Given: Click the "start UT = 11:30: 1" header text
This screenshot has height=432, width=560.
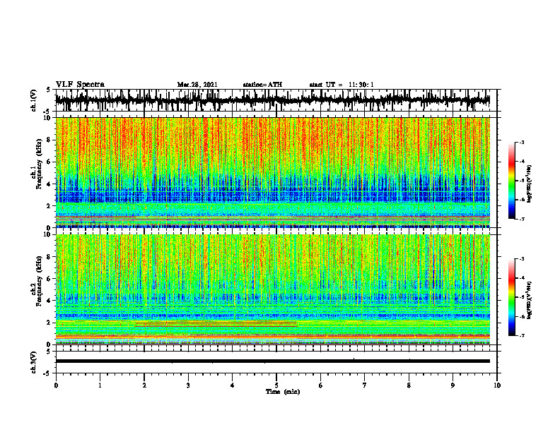Looking at the screenshot, I should pyautogui.click(x=342, y=85).
